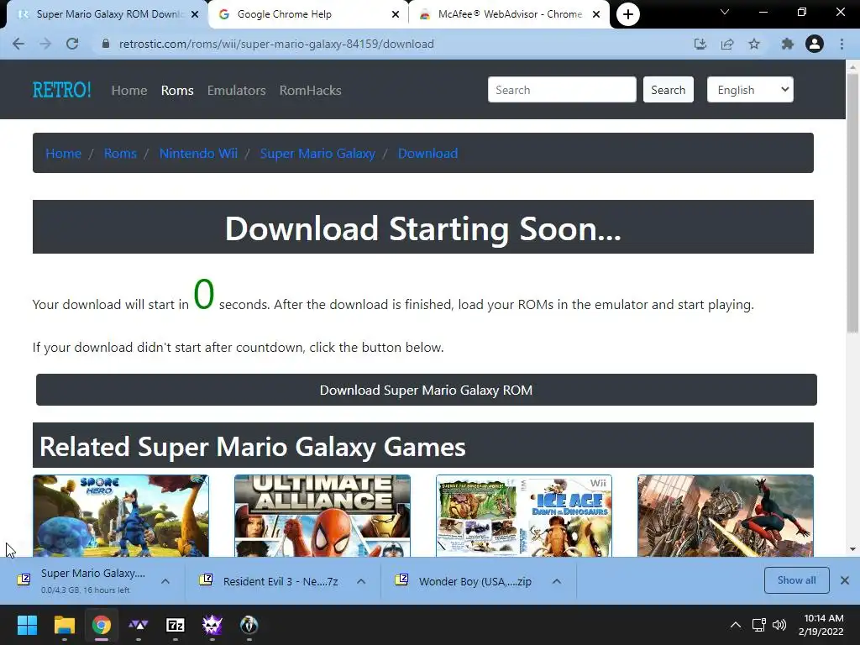Image resolution: width=860 pixels, height=645 pixels.
Task: Click the Super Mario Galaxy breadcrumb link
Action: pyautogui.click(x=317, y=153)
